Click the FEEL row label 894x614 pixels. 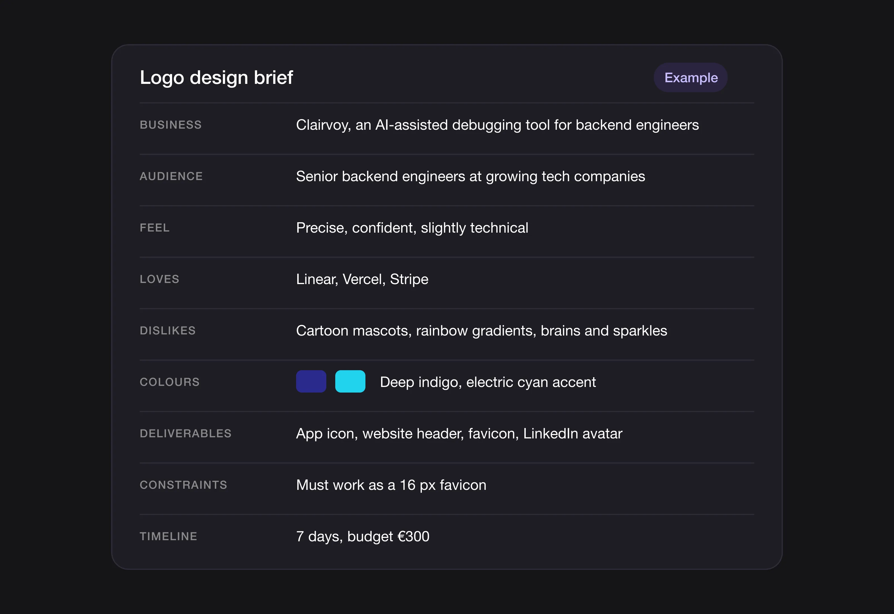pyautogui.click(x=155, y=228)
